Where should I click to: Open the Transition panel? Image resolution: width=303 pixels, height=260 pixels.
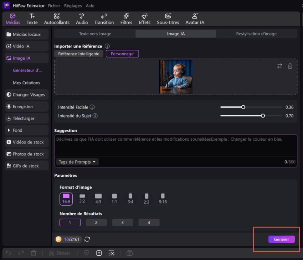click(104, 19)
